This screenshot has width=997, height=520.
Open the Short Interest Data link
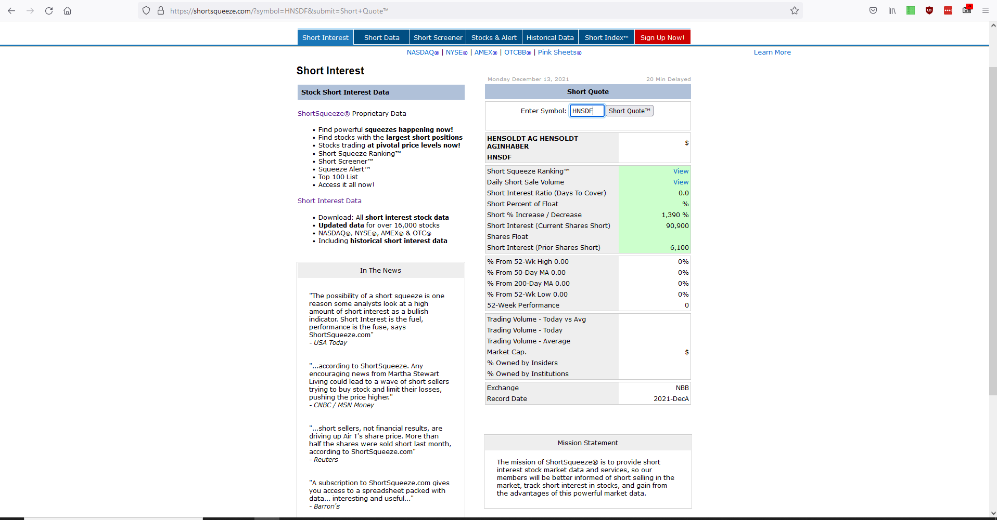(x=329, y=201)
